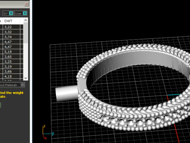The height and width of the screenshot is (143, 190).
Task: Click the icon inside Select Materials button
Action: pyautogui.click(x=23, y=85)
